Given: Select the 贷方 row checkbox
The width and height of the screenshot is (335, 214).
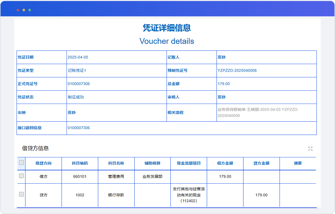Looking at the screenshot, I should pyautogui.click(x=22, y=194).
